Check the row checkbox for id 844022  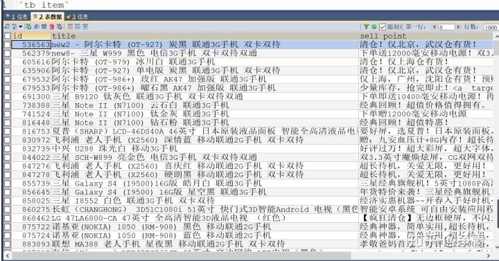coord(8,157)
